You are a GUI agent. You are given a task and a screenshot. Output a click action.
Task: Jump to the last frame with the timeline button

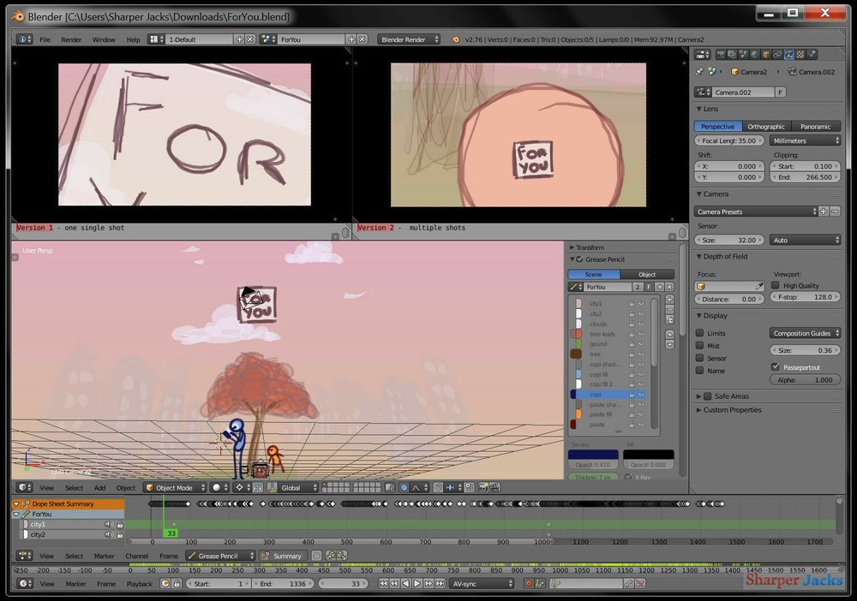pos(439,584)
